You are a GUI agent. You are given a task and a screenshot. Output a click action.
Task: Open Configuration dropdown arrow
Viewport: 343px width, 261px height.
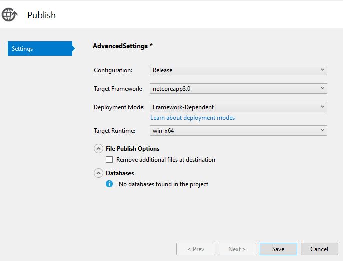click(x=322, y=70)
